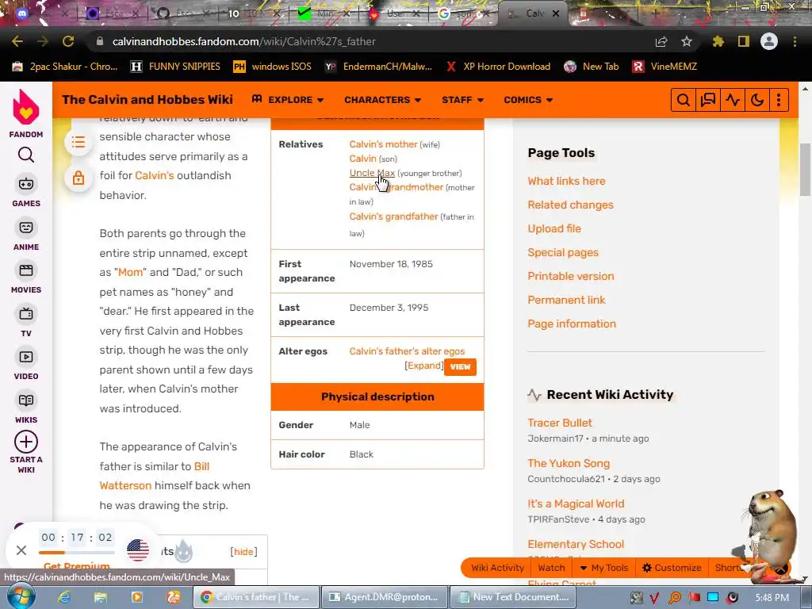Click the US flag icon in timer widget

[x=138, y=550]
